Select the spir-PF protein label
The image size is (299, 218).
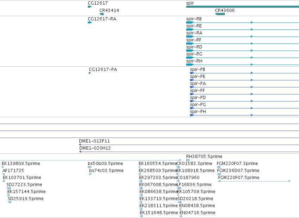197,91
